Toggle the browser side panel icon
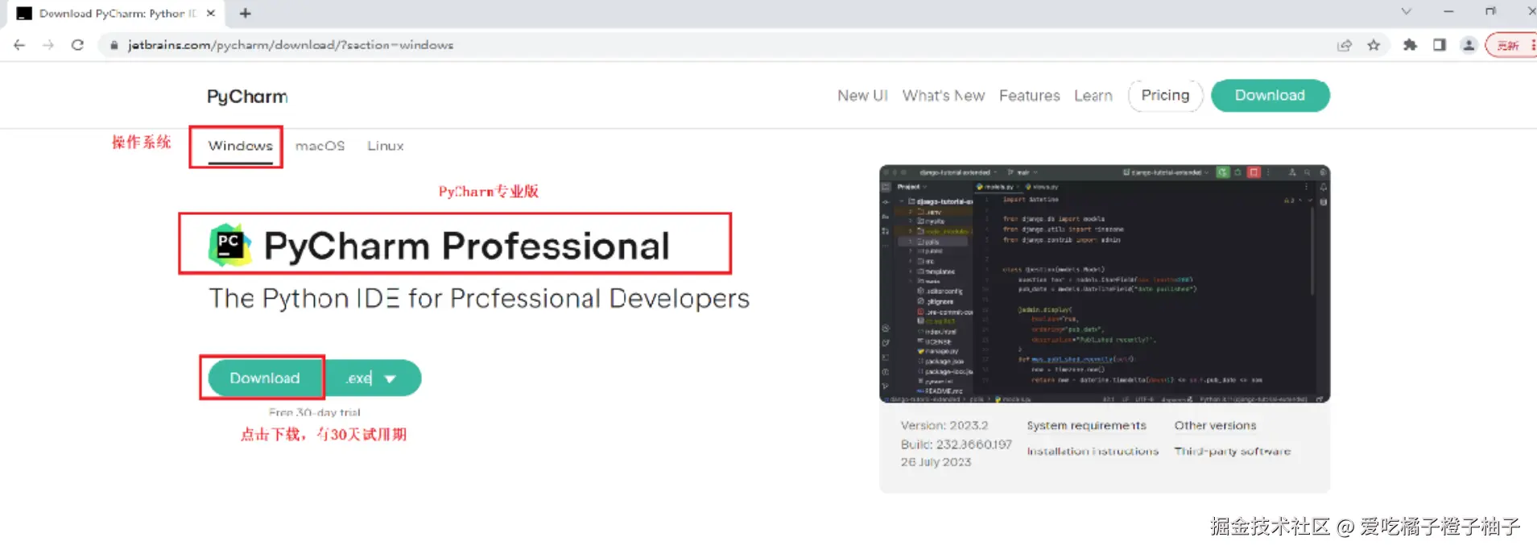Screen dimensions: 1537x554 click(x=1440, y=45)
